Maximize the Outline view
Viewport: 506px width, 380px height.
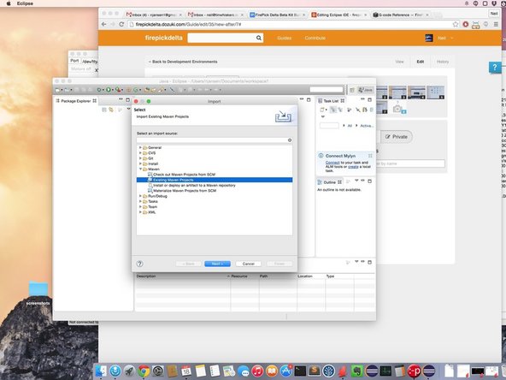(370, 181)
